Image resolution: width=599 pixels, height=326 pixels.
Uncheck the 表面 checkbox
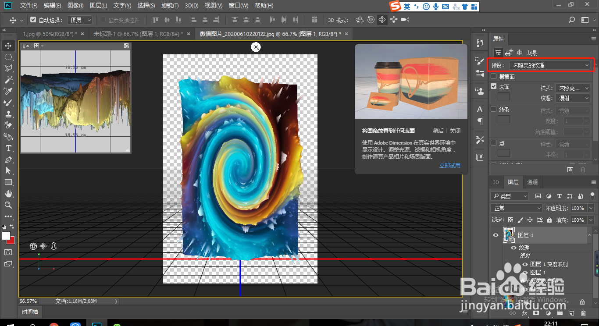click(x=494, y=87)
